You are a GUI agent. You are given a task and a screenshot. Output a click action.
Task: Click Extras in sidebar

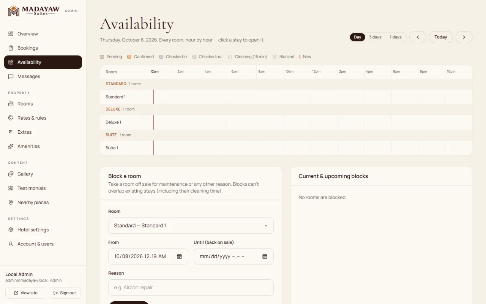pyautogui.click(x=43, y=132)
